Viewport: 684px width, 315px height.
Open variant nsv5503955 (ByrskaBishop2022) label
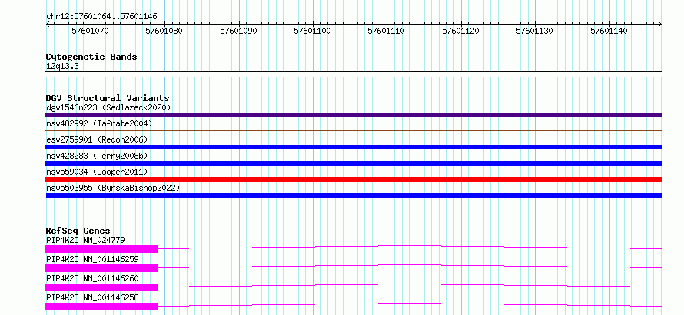coord(113,188)
